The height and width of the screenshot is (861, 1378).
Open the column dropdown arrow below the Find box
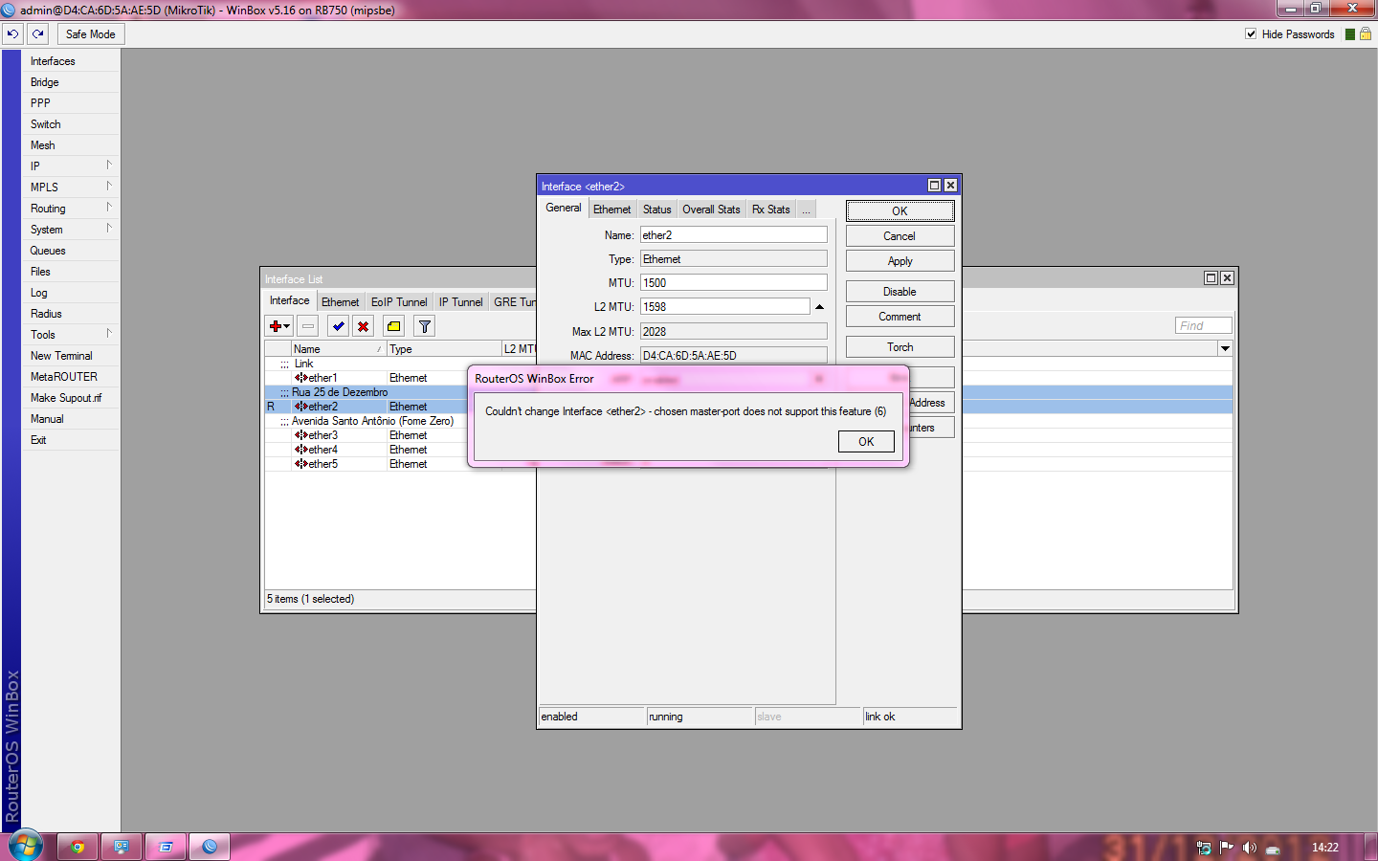tap(1225, 348)
